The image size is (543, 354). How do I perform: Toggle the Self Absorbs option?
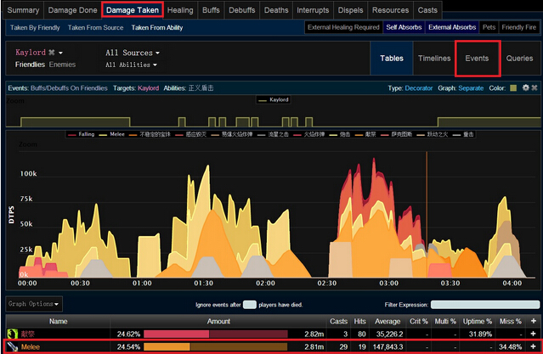pyautogui.click(x=404, y=27)
